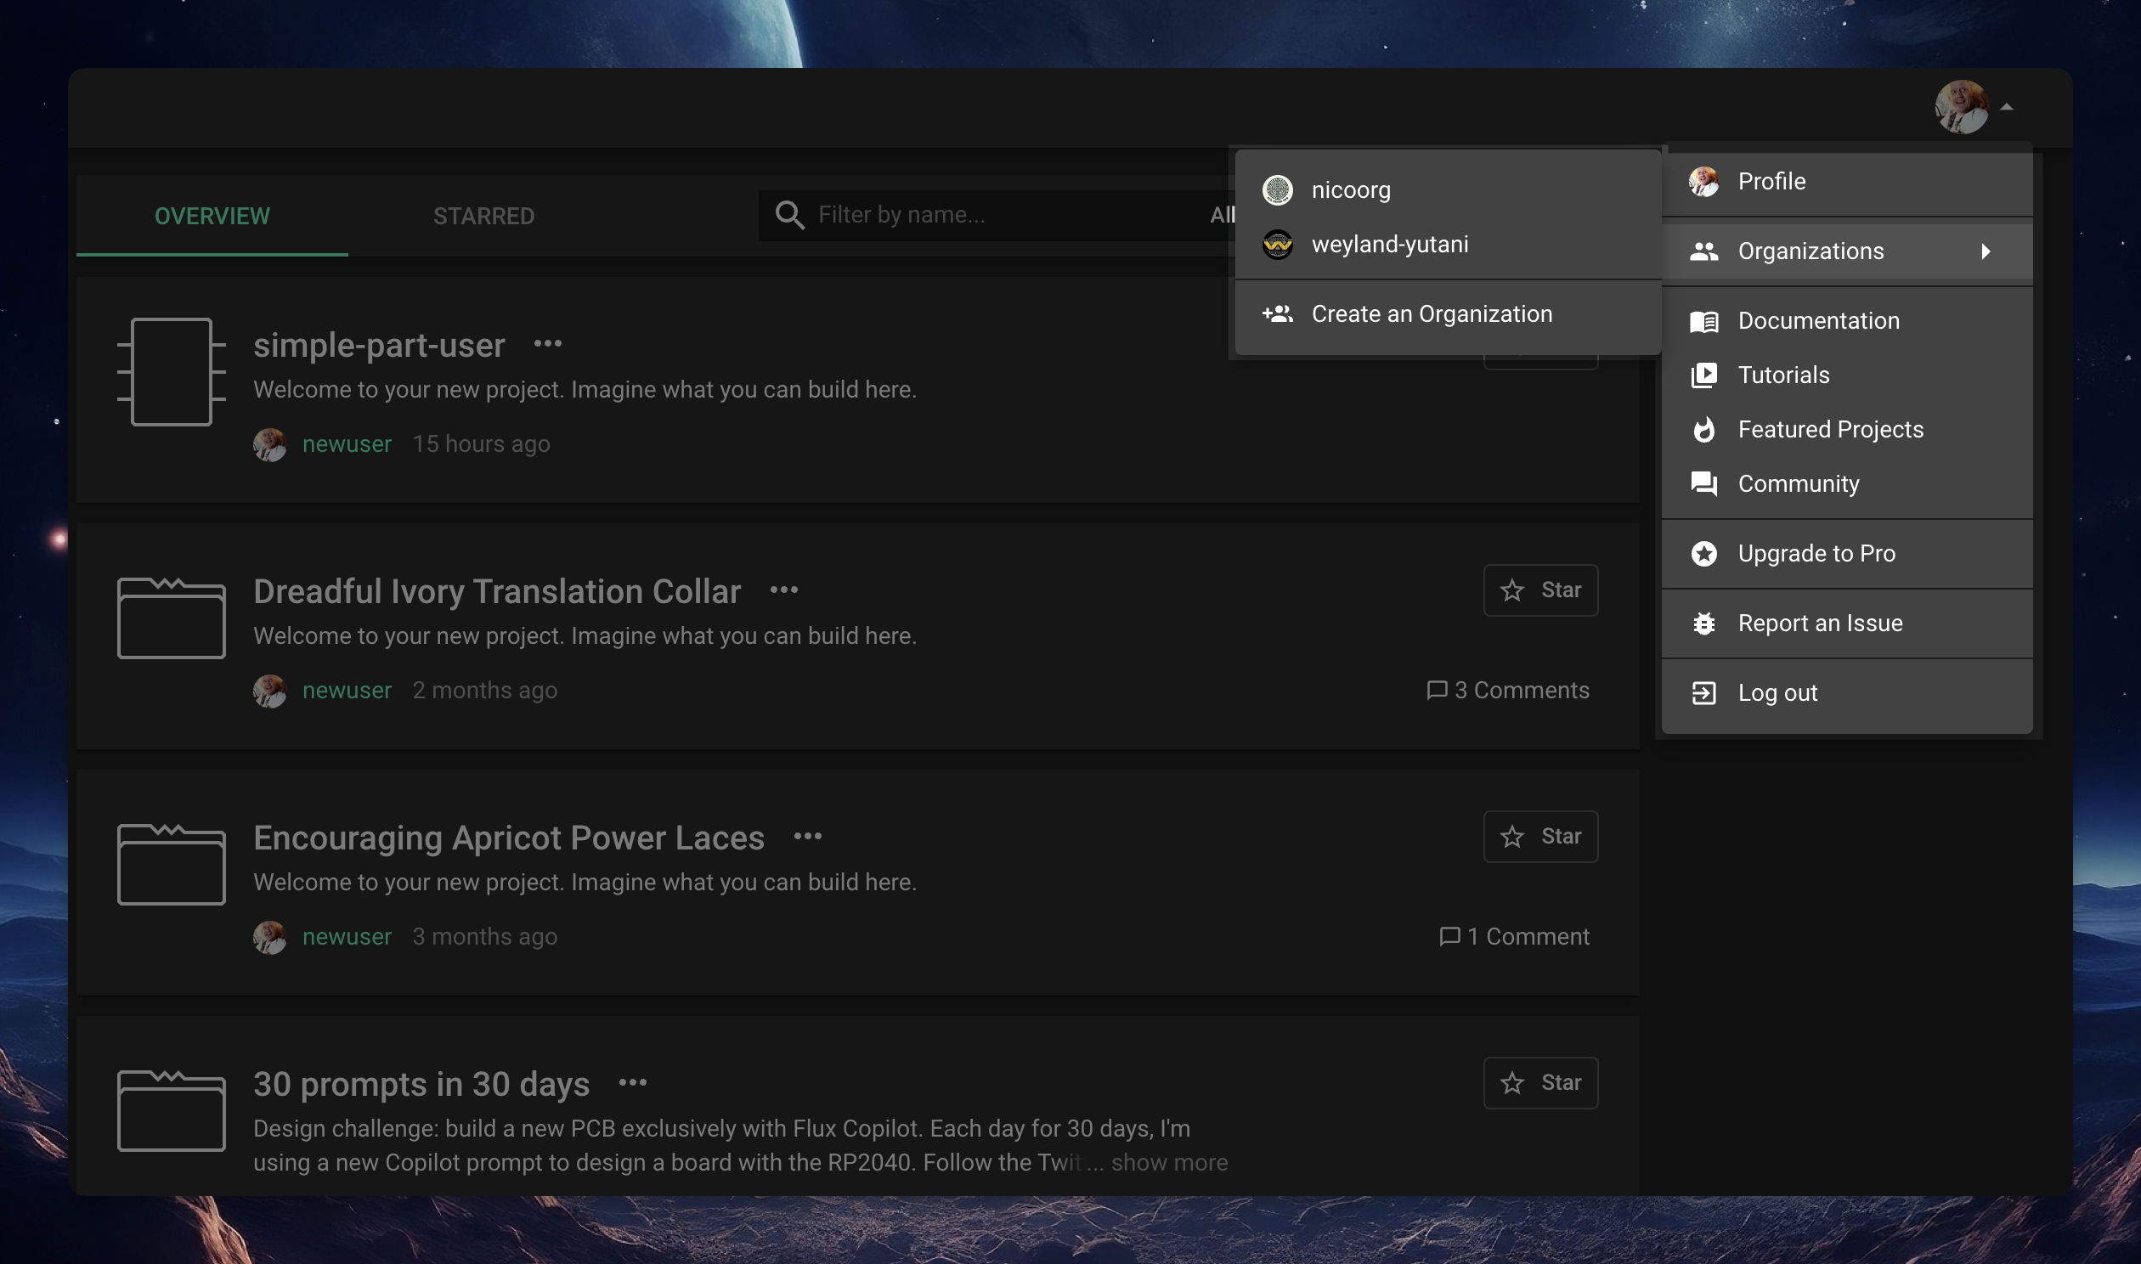Expand description with show more link

point(1168,1163)
